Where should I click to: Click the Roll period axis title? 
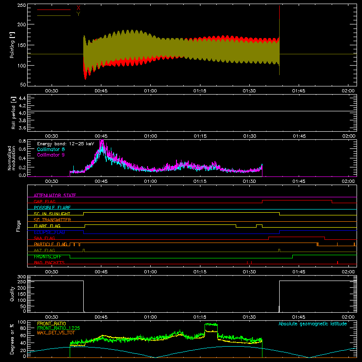tap(14, 113)
